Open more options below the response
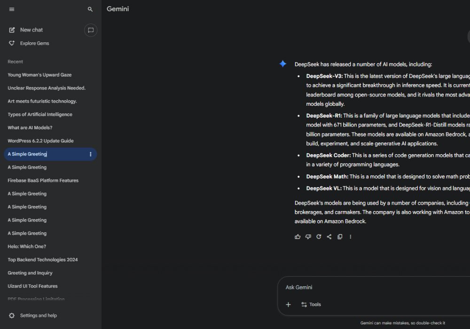 click(x=350, y=237)
